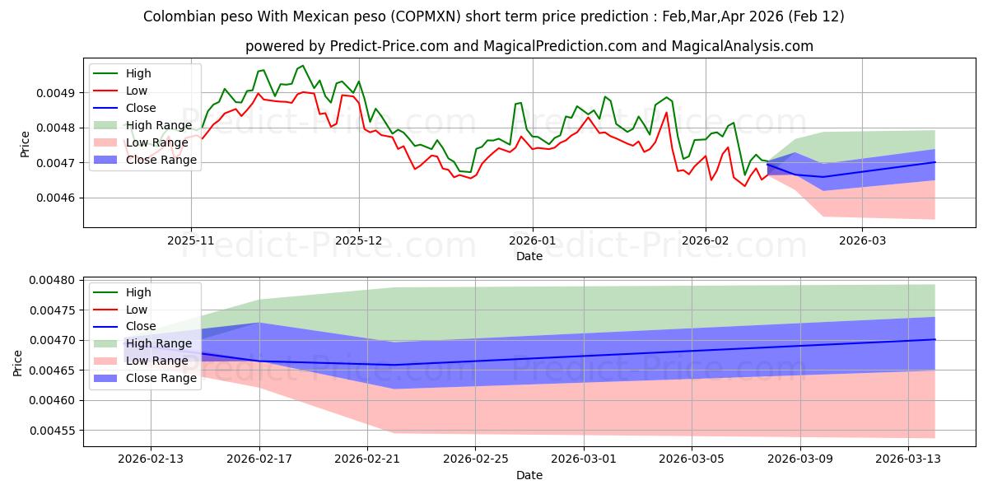Click the Low label in lower chart legend
This screenshot has width=988, height=494.
(x=137, y=310)
